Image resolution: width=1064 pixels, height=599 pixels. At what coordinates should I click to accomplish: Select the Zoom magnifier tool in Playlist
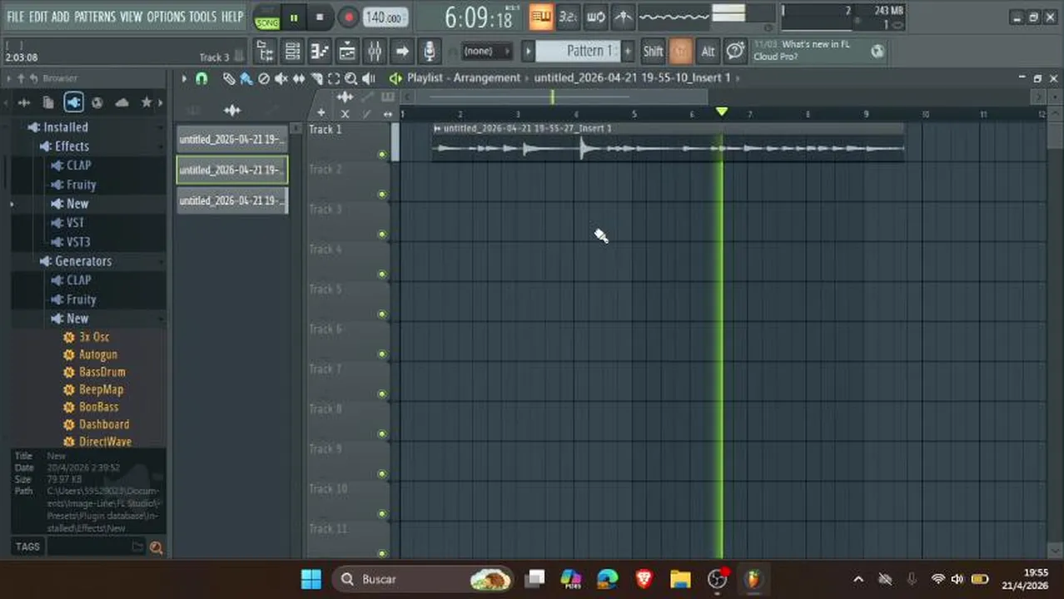(351, 78)
